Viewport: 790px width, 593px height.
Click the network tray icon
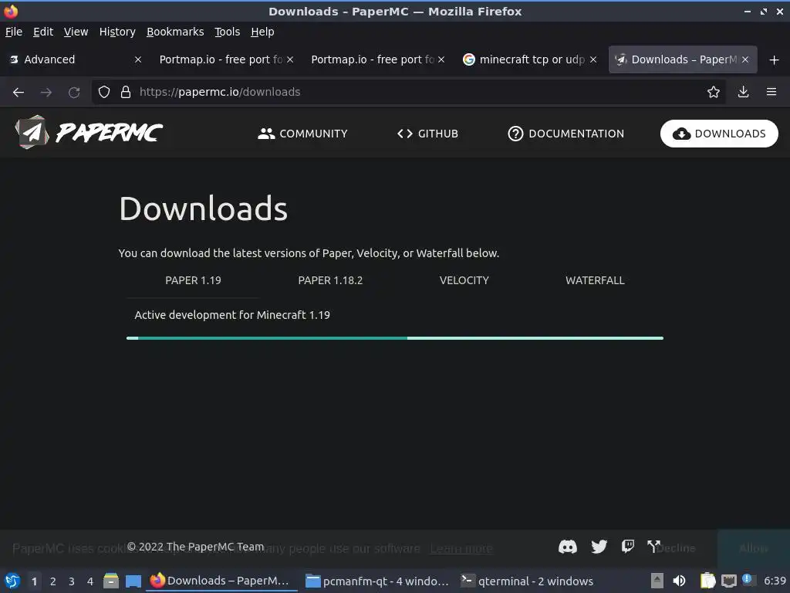(728, 581)
